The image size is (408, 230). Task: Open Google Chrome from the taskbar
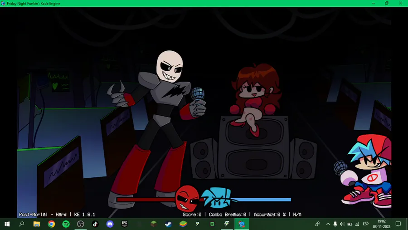51,224
